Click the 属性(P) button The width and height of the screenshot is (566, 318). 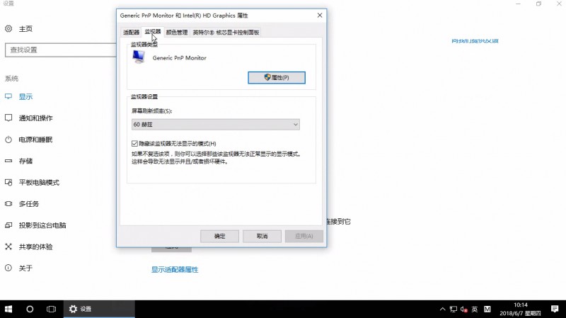point(277,77)
